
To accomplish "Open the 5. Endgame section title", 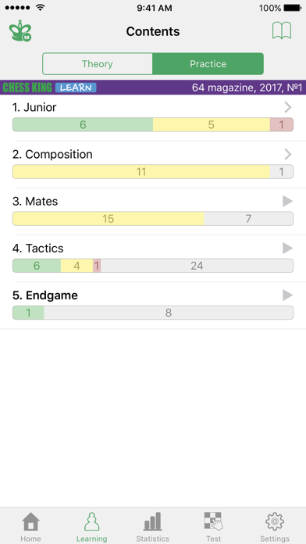I will tap(45, 295).
